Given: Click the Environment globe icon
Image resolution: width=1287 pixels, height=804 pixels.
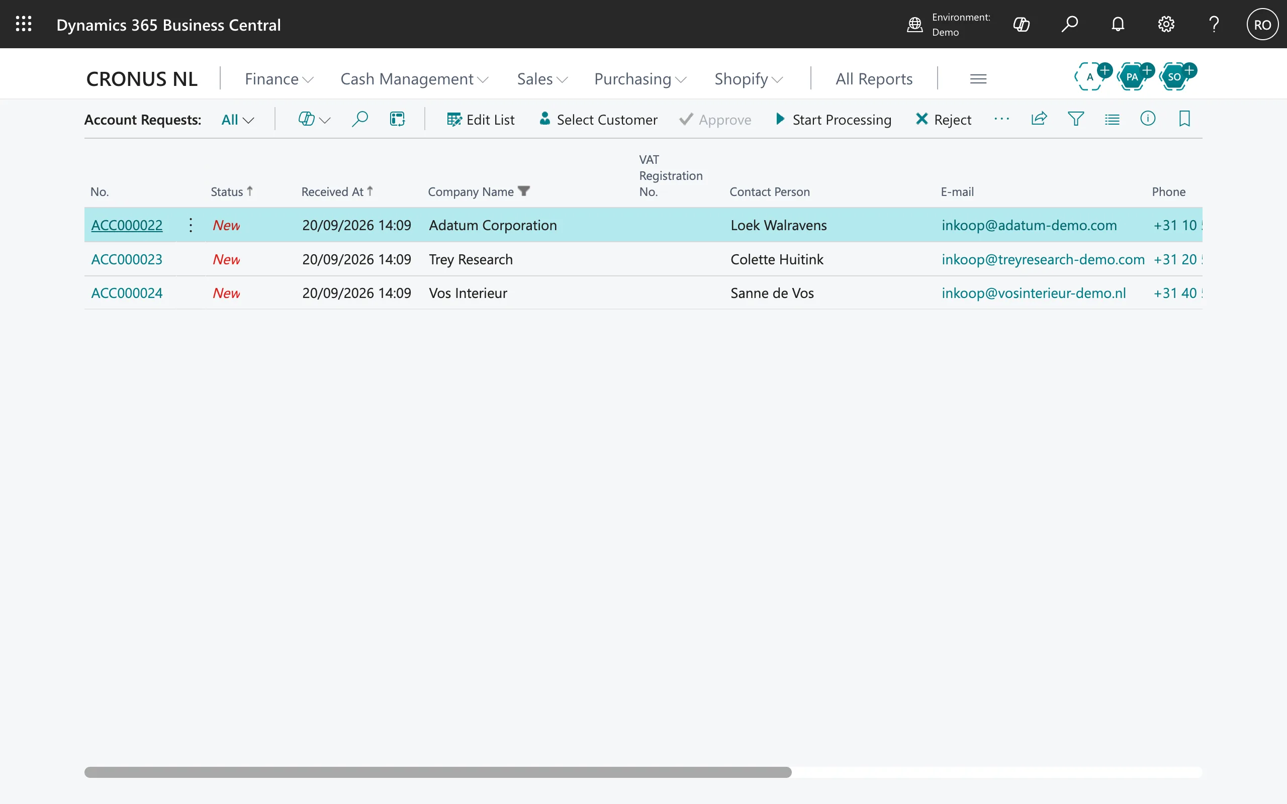Looking at the screenshot, I should [x=915, y=25].
